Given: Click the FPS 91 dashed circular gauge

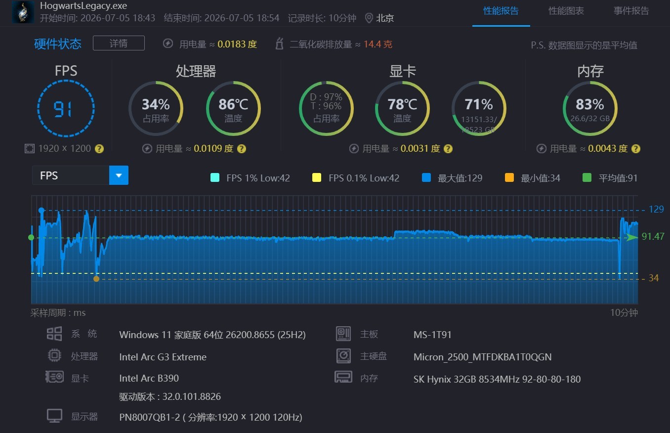Looking at the screenshot, I should click(66, 108).
